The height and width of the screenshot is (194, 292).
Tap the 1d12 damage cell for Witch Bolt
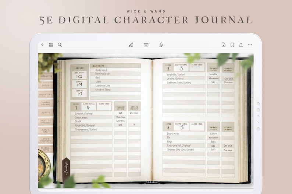click(120, 125)
